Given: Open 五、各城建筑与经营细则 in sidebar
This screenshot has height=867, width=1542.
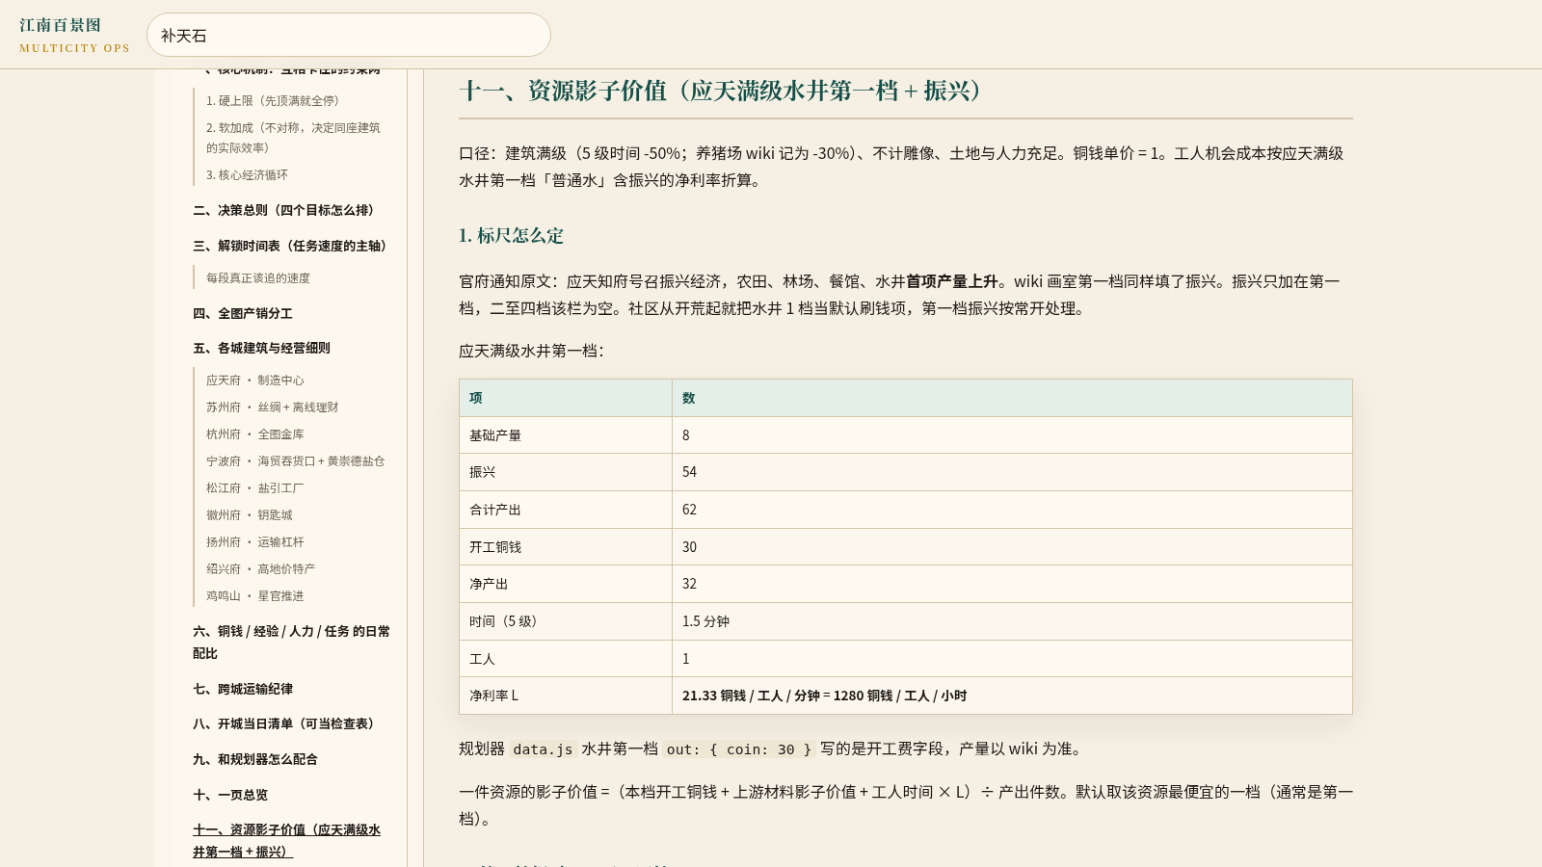Looking at the screenshot, I should 261,348.
